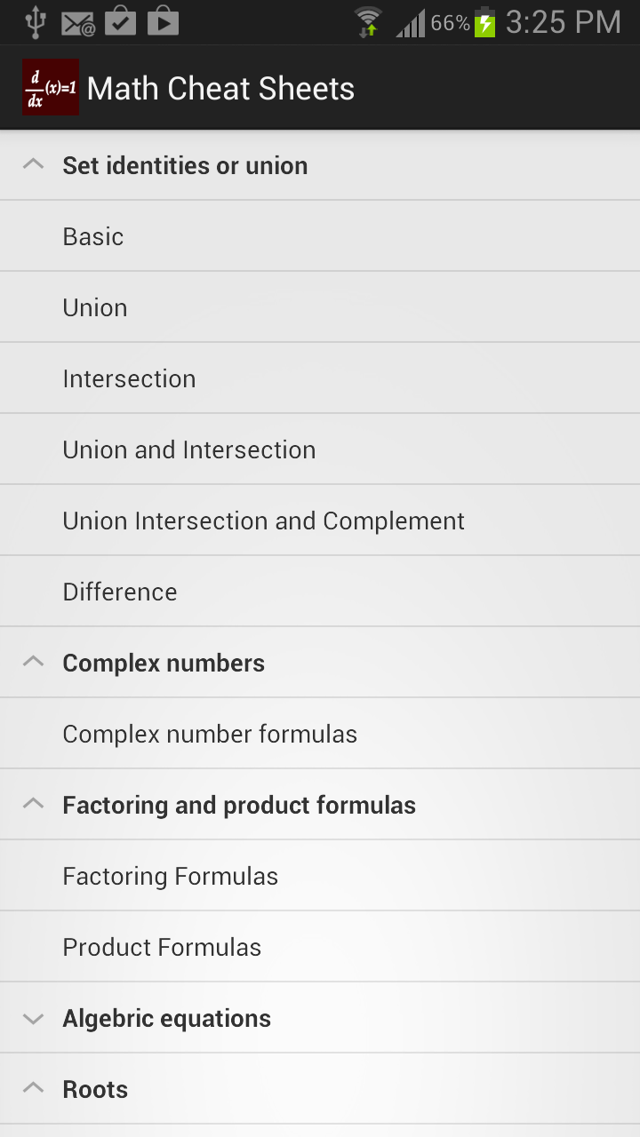Open the Basic set identities sheet
Image resolution: width=640 pixels, height=1137 pixels.
pos(93,236)
